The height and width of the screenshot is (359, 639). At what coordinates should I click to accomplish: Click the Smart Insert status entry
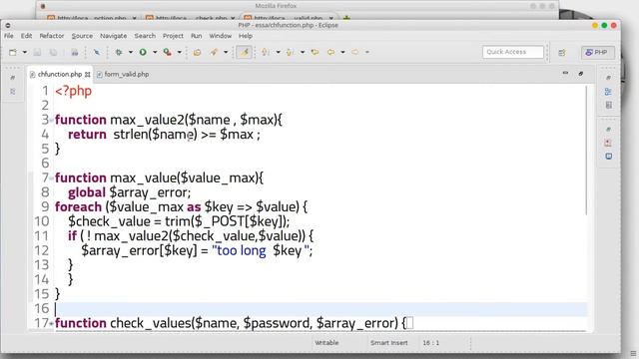point(389,343)
